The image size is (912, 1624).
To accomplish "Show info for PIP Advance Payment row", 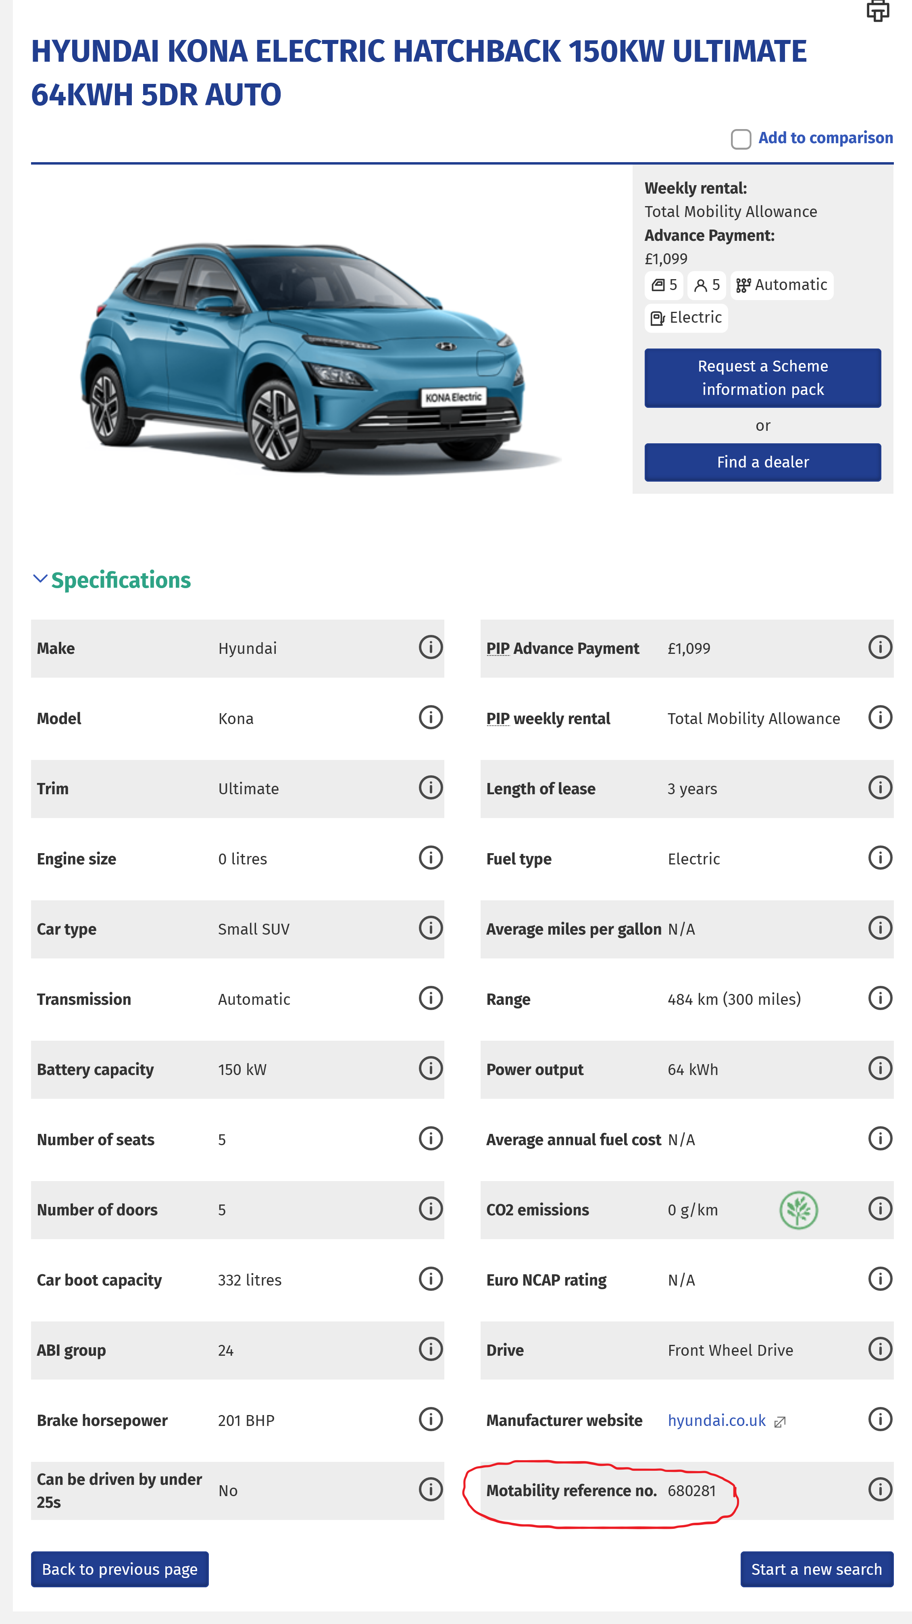I will click(880, 647).
